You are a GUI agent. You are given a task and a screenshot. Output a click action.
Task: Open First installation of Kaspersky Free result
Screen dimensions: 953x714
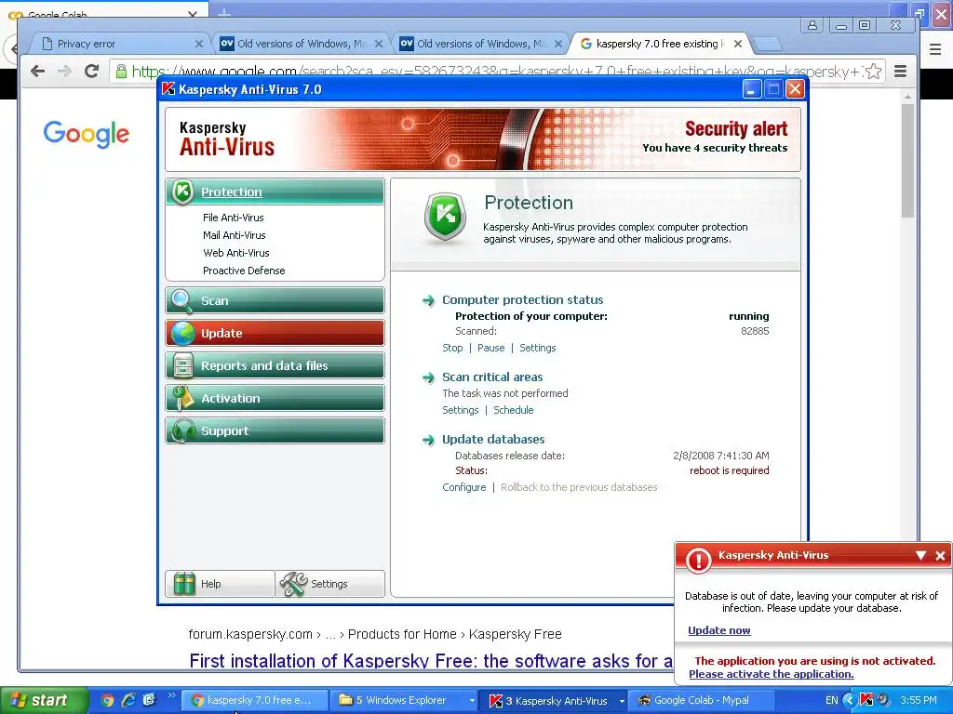[431, 661]
